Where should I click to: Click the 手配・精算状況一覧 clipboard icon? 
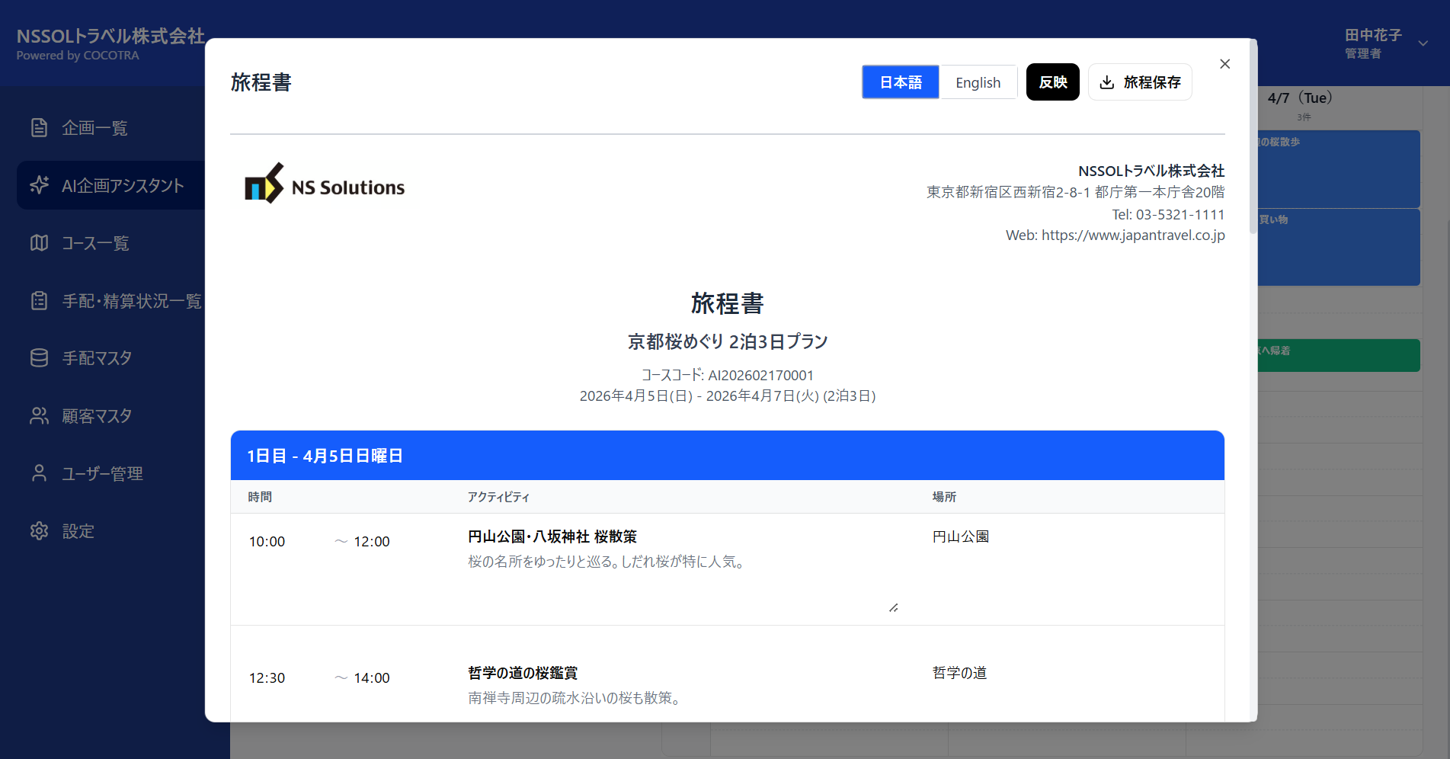click(39, 300)
